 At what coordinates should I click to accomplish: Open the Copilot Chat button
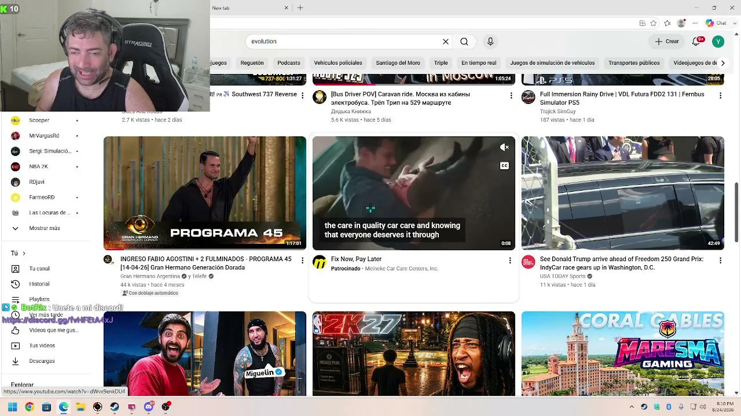point(716,23)
